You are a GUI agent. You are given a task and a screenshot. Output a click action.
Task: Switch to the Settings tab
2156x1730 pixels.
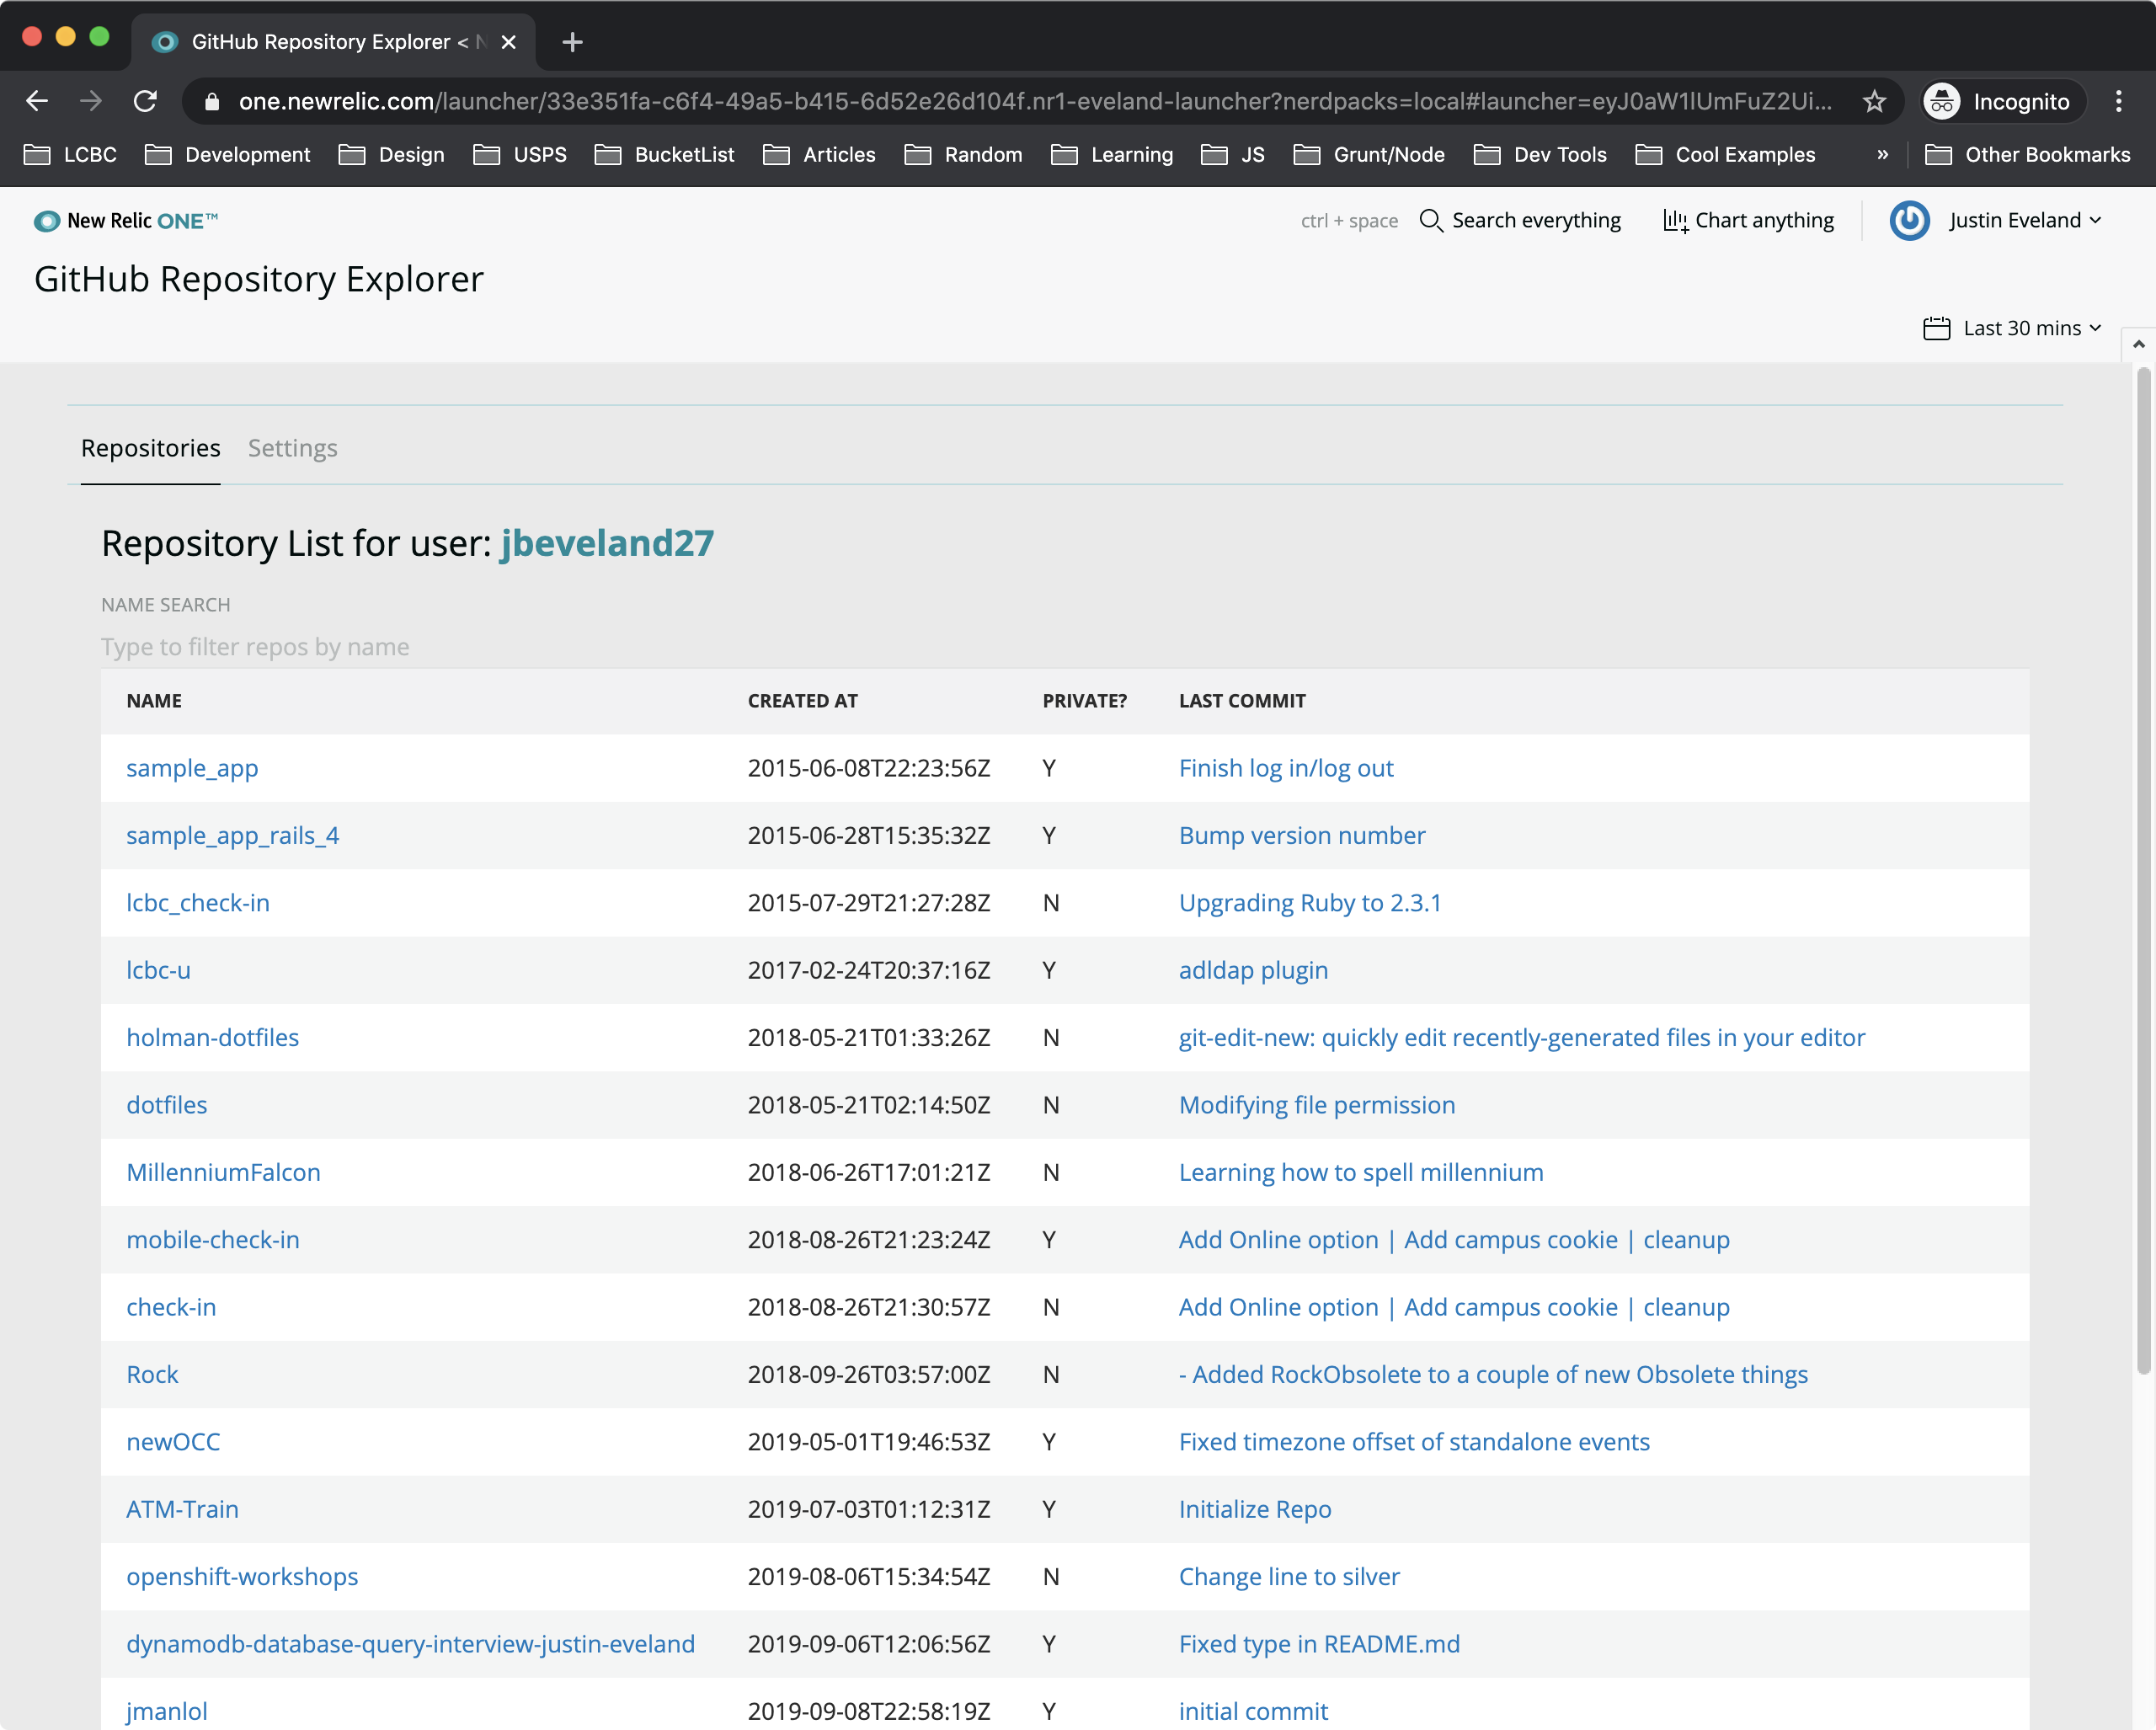[292, 448]
